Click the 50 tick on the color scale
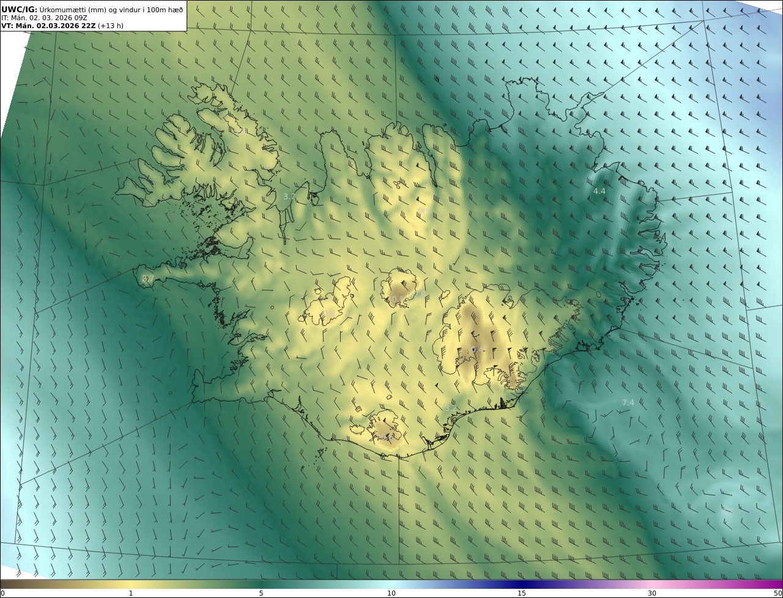Screen dimensions: 783x598 (x=778, y=593)
